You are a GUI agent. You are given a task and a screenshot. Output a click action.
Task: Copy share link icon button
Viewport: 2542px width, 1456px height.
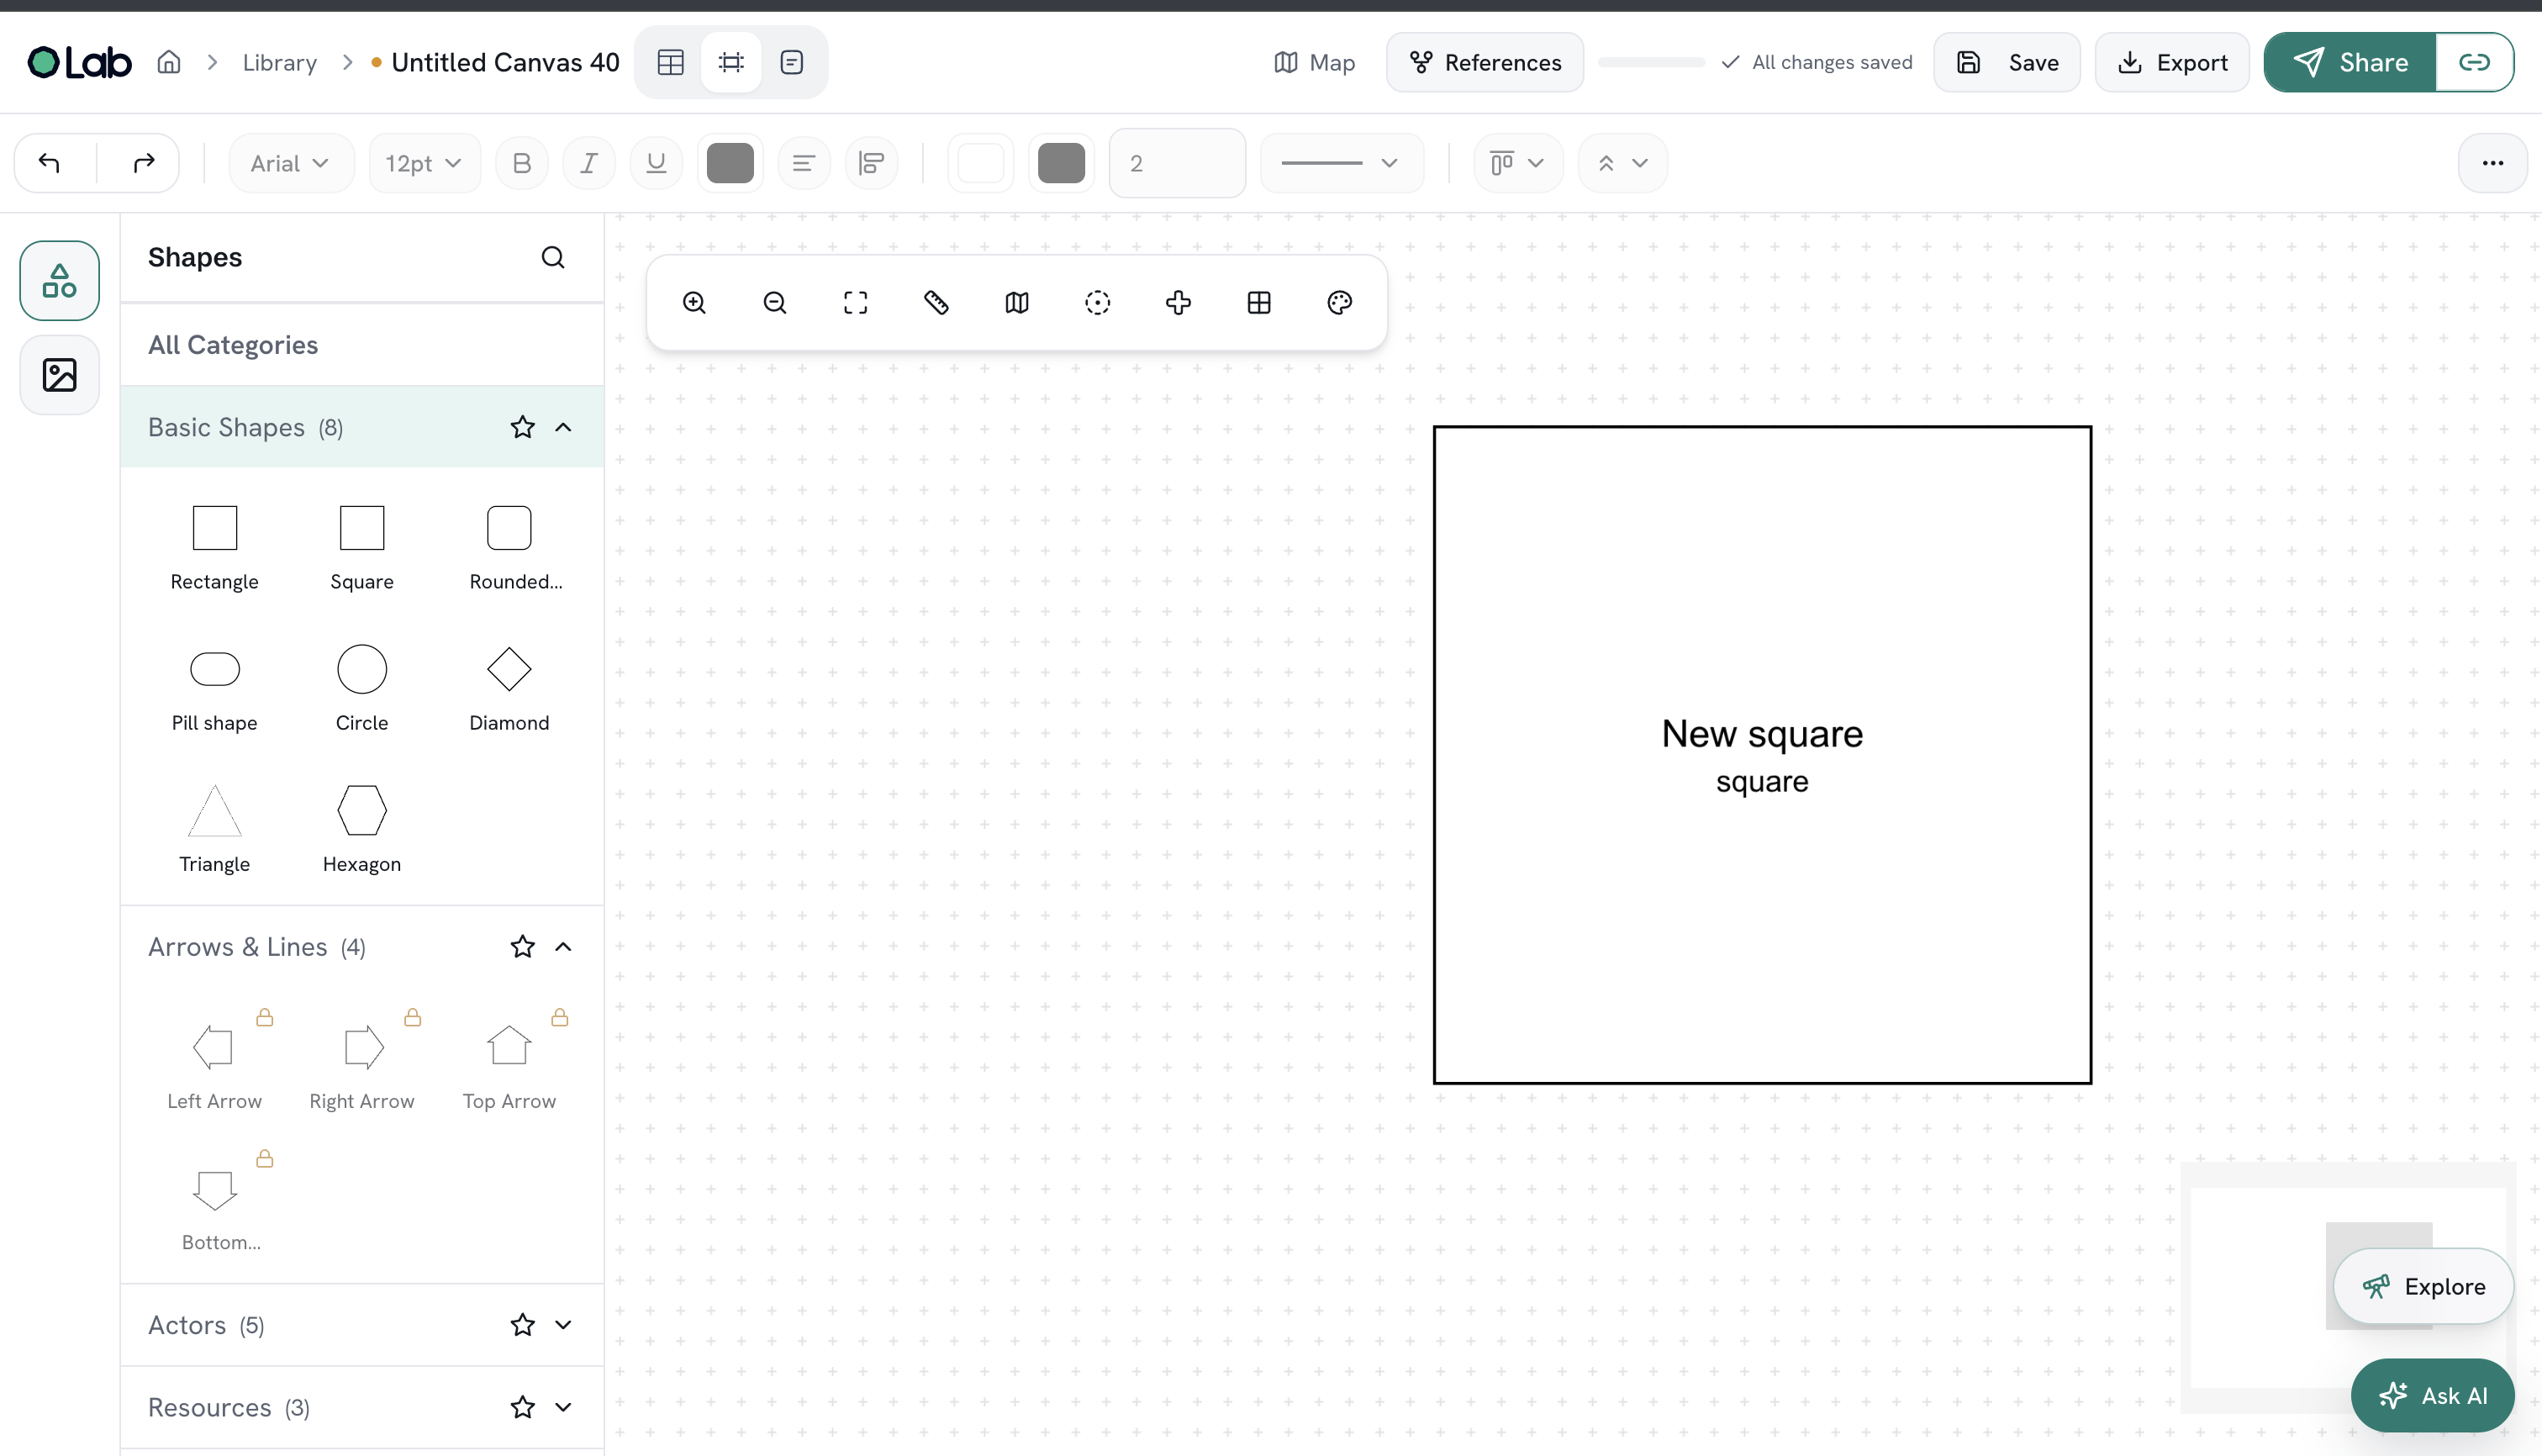pos(2474,62)
